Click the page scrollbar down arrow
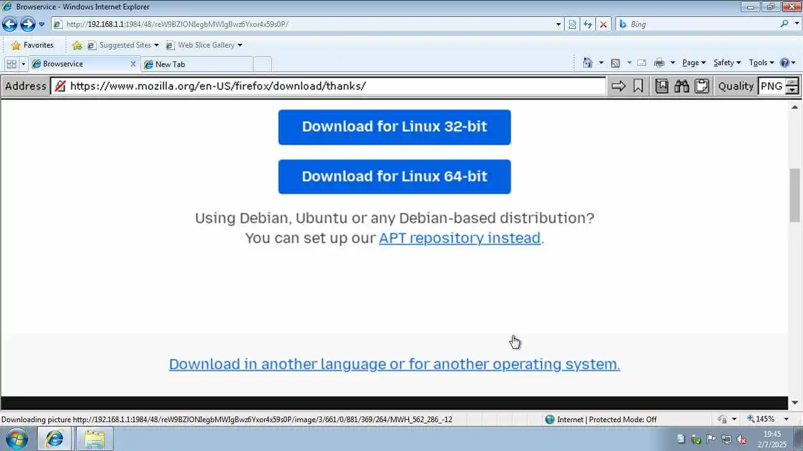The image size is (803, 451). pyautogui.click(x=795, y=403)
